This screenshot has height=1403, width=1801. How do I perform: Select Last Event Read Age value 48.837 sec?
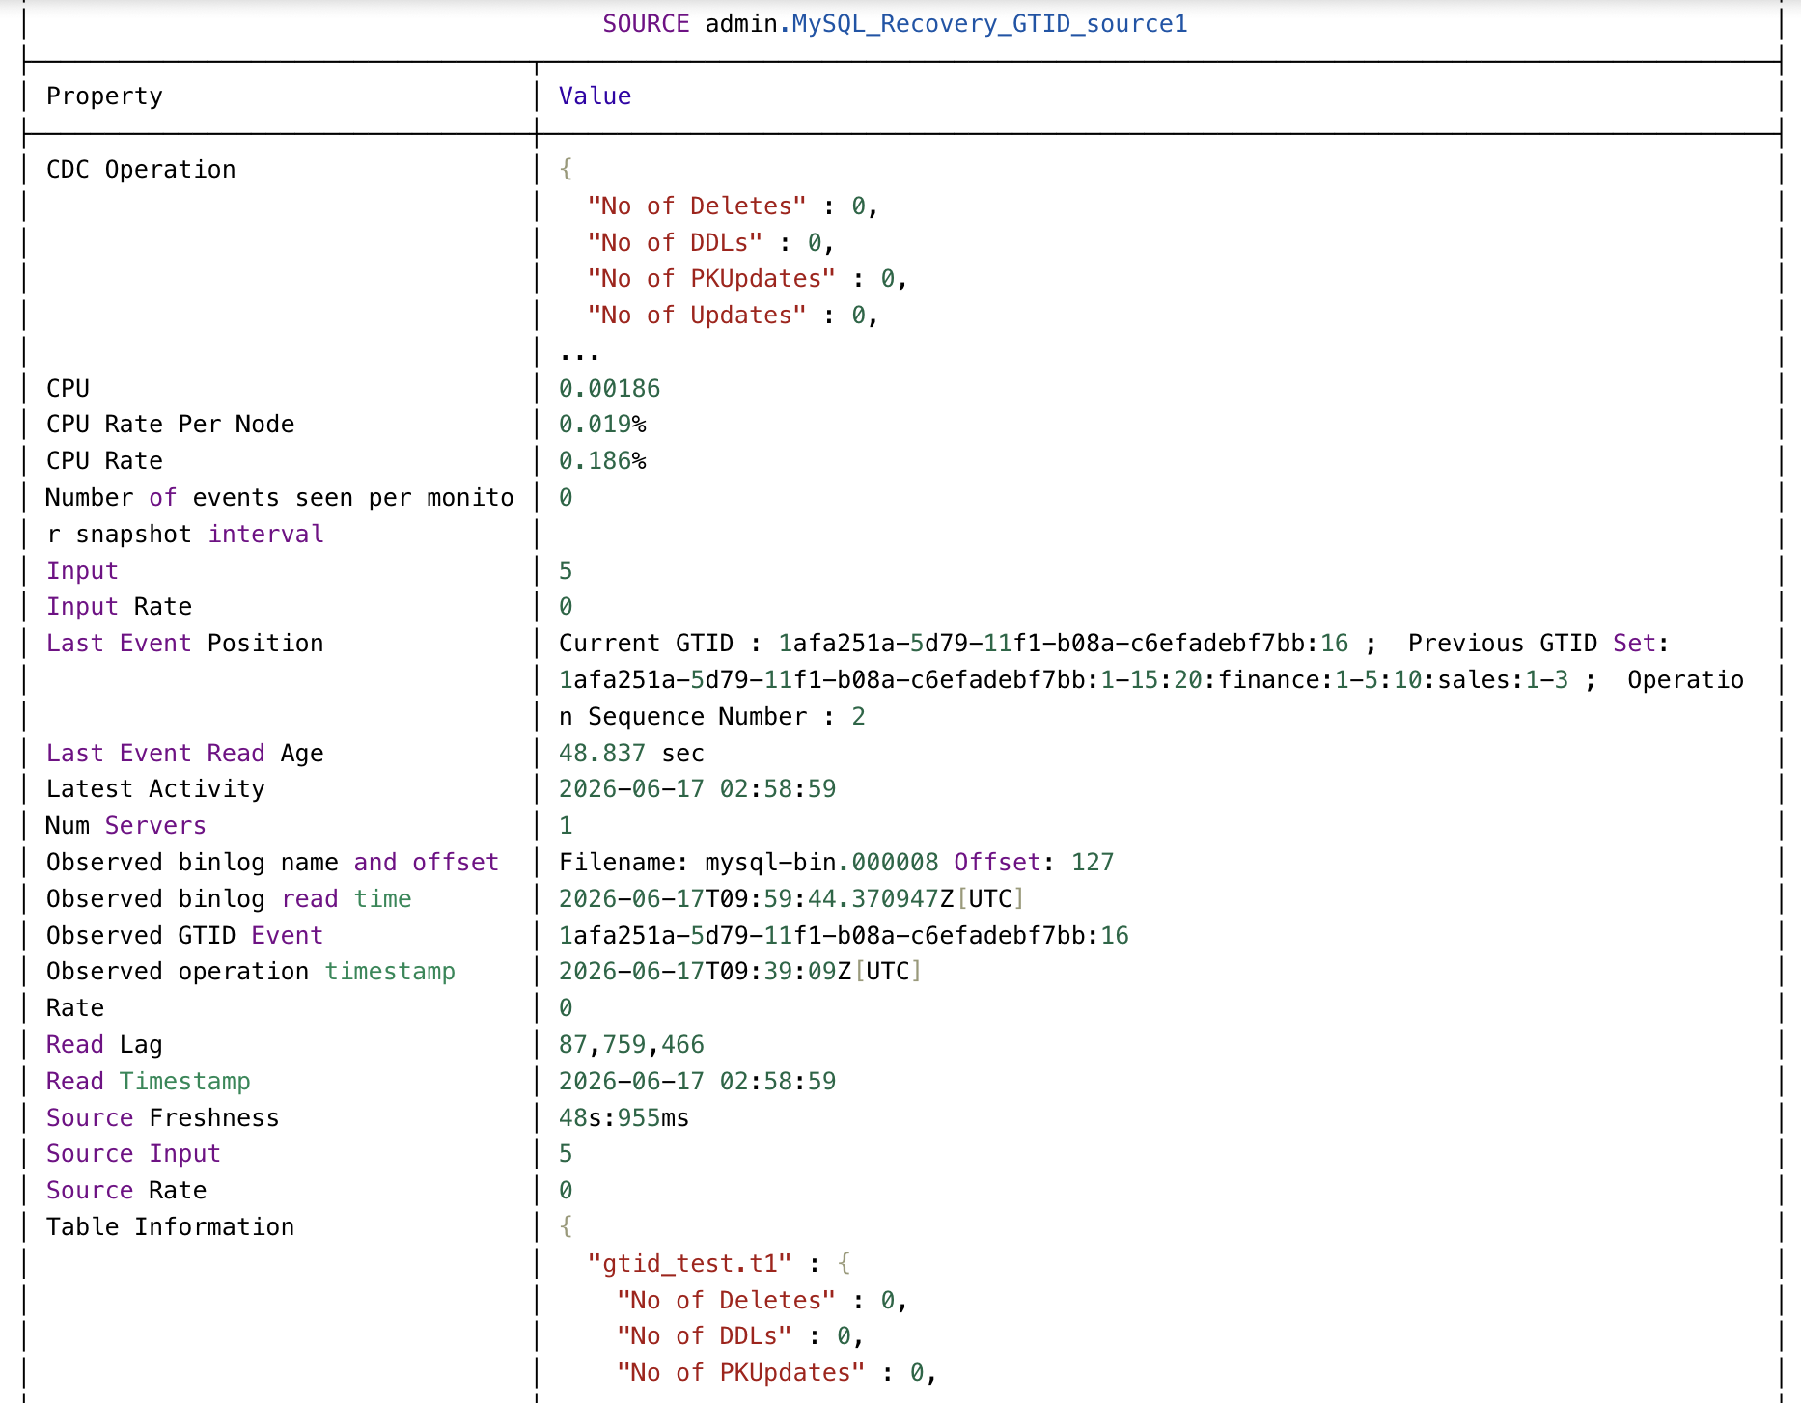click(x=631, y=754)
